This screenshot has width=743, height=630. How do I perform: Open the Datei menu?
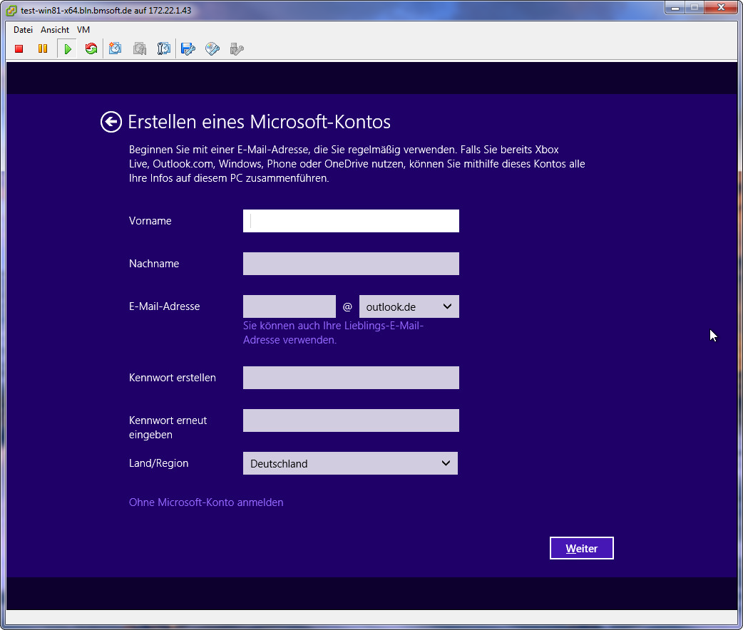24,30
